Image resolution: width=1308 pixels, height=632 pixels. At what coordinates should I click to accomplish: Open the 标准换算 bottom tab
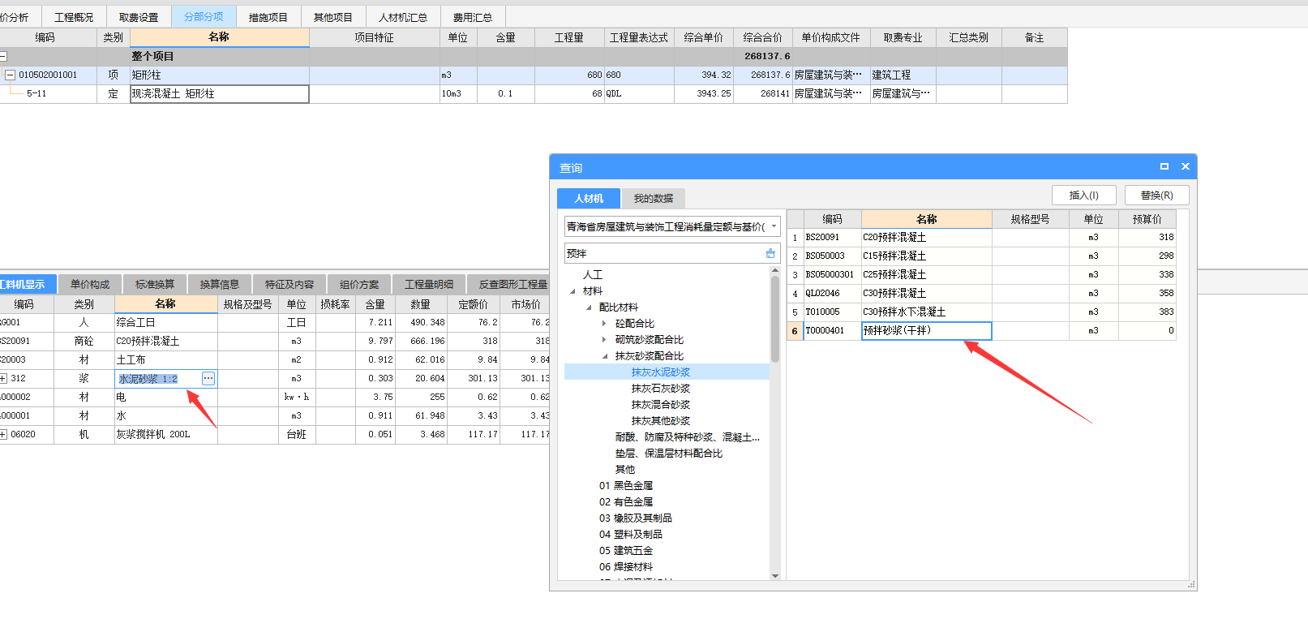click(155, 284)
